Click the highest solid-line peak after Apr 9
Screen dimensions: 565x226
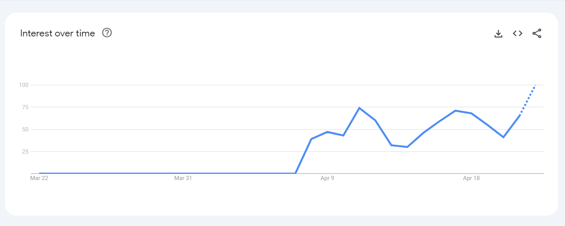(x=359, y=108)
